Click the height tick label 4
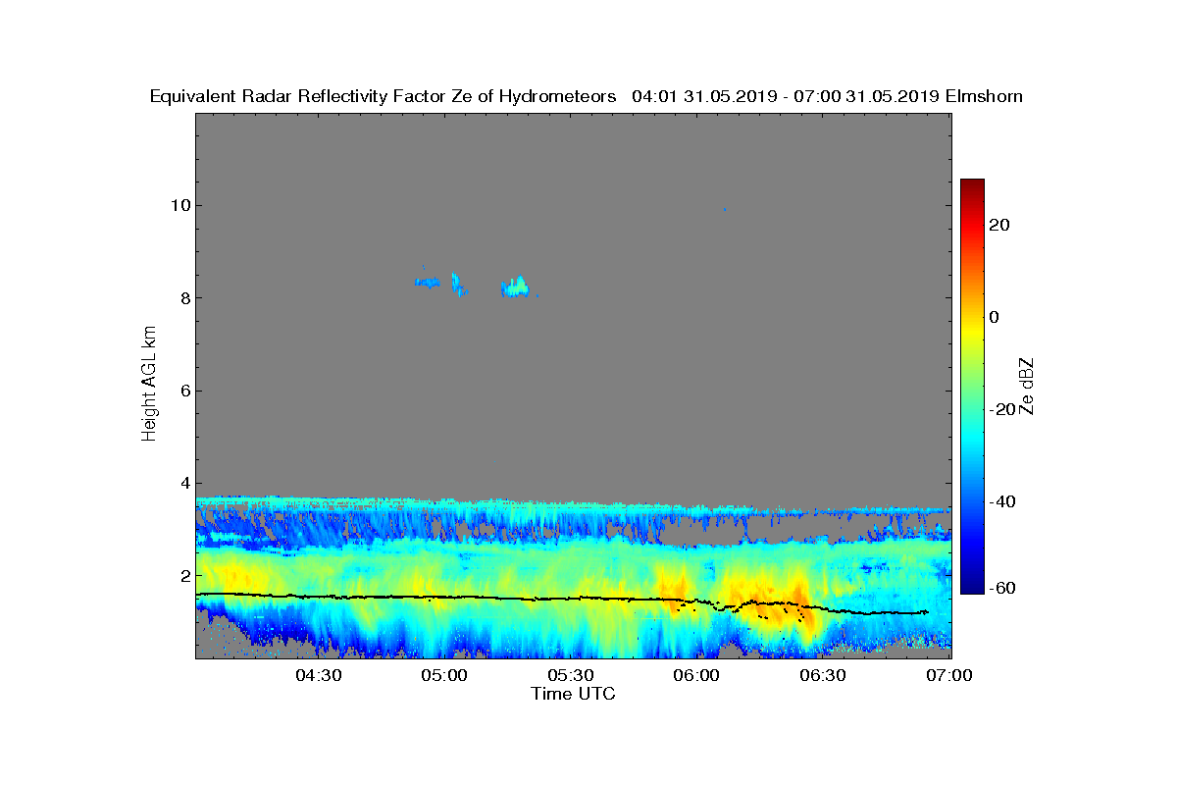 pyautogui.click(x=183, y=483)
